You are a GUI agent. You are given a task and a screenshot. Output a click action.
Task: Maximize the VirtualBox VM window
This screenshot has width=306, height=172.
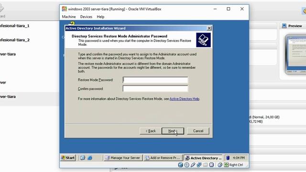(229, 9)
